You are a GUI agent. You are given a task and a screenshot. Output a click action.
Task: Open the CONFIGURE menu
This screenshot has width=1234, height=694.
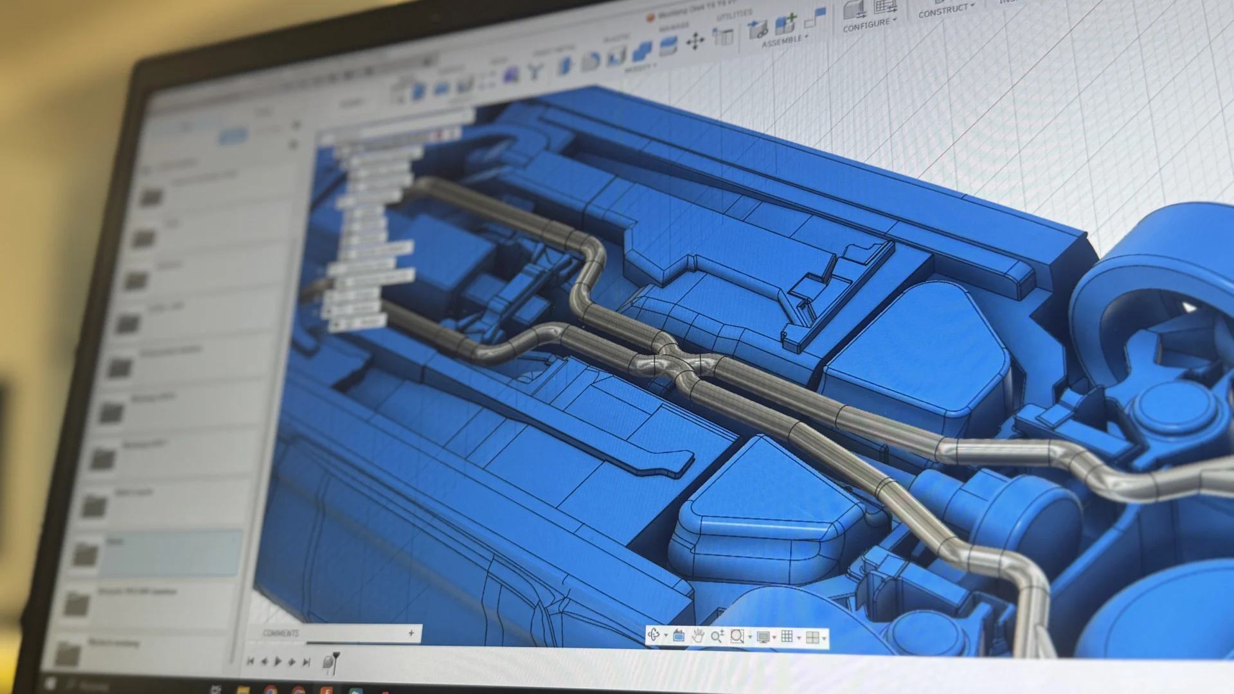(868, 24)
